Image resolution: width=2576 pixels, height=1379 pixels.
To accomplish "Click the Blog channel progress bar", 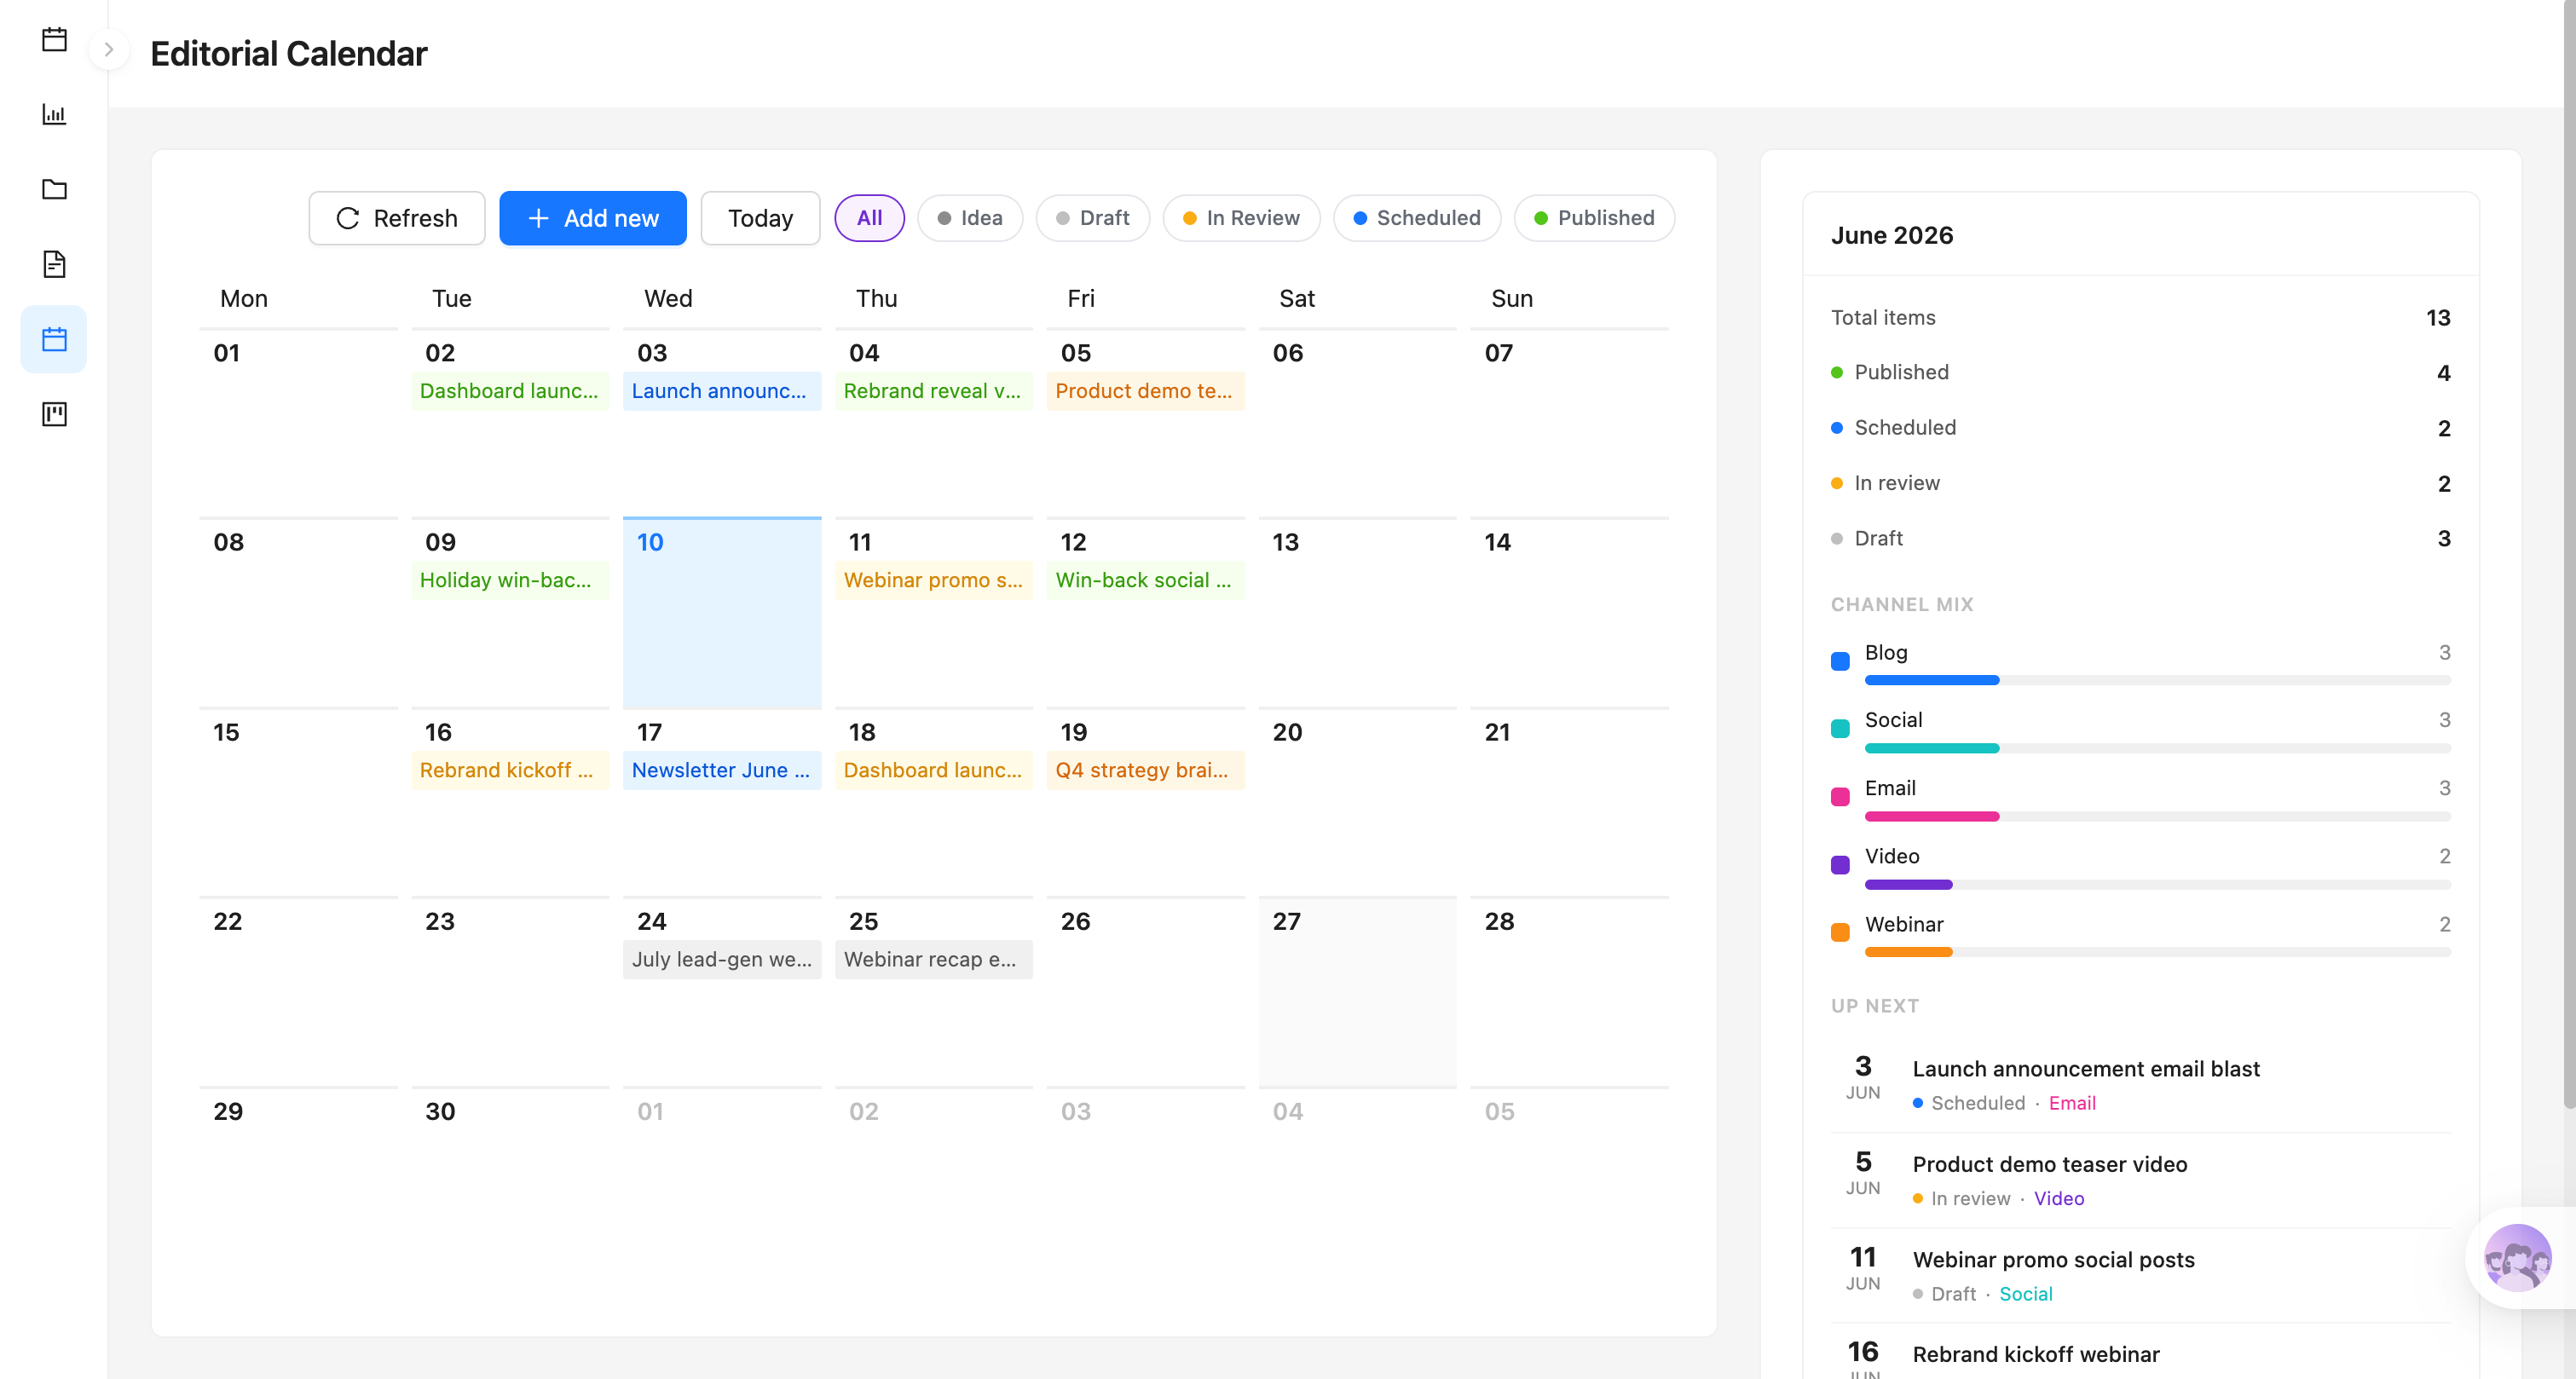I will pyautogui.click(x=2157, y=681).
